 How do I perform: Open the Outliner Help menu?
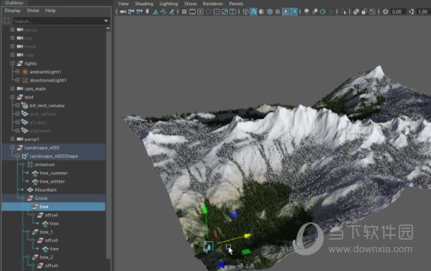click(x=50, y=10)
